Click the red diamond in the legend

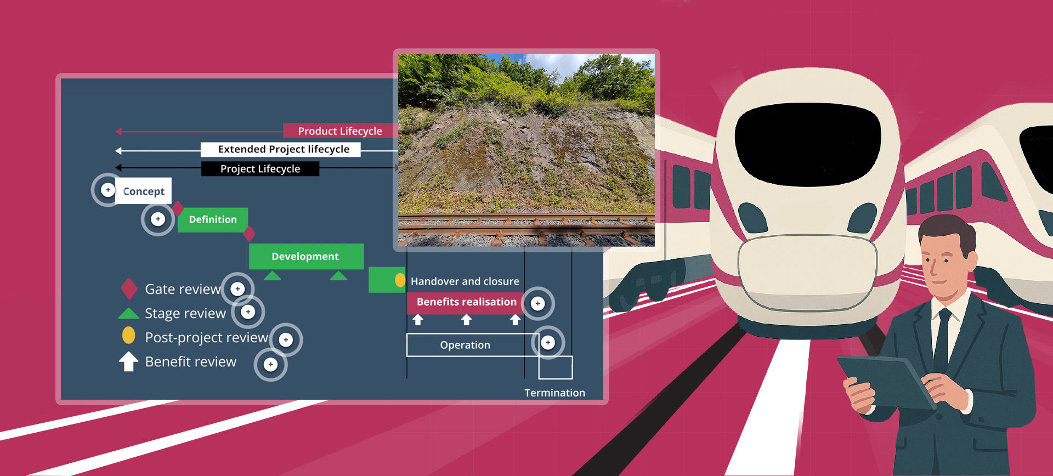coord(129,288)
